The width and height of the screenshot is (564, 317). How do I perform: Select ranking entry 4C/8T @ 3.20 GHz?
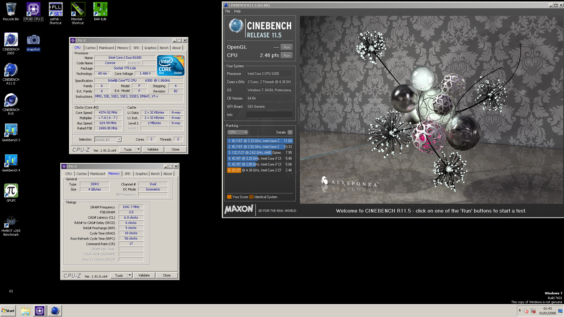(260, 158)
